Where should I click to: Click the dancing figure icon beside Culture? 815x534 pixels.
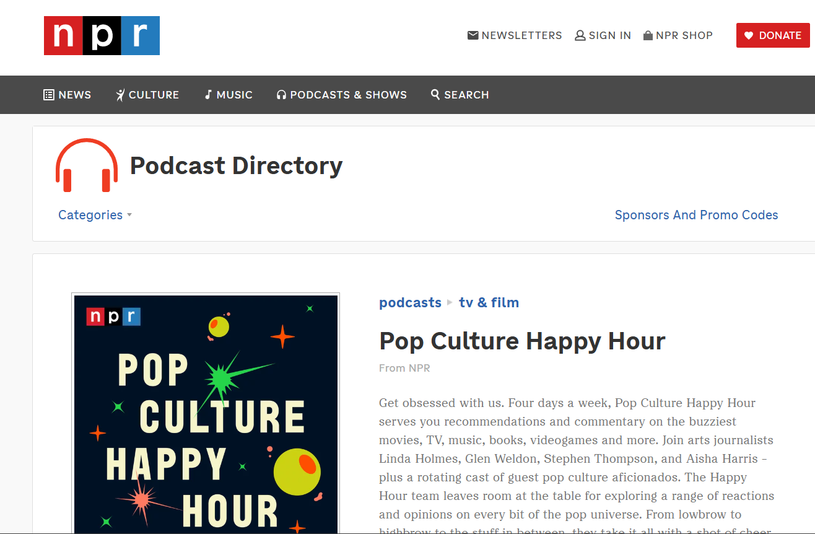click(120, 95)
